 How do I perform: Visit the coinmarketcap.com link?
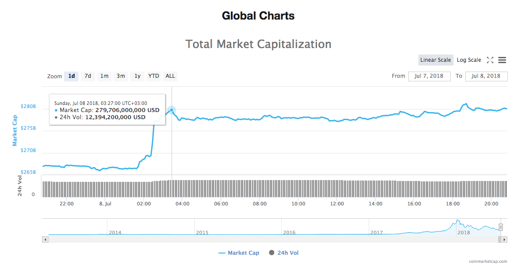488,262
